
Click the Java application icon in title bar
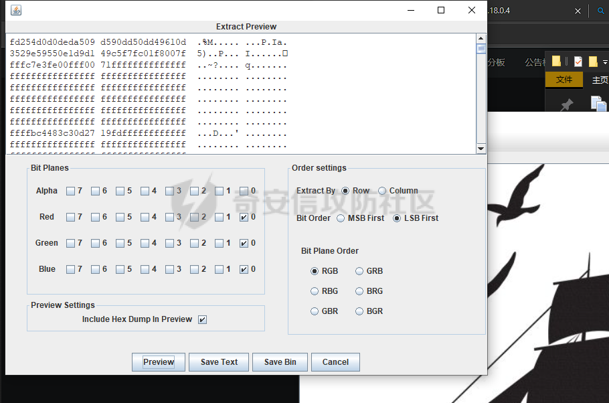(x=16, y=10)
